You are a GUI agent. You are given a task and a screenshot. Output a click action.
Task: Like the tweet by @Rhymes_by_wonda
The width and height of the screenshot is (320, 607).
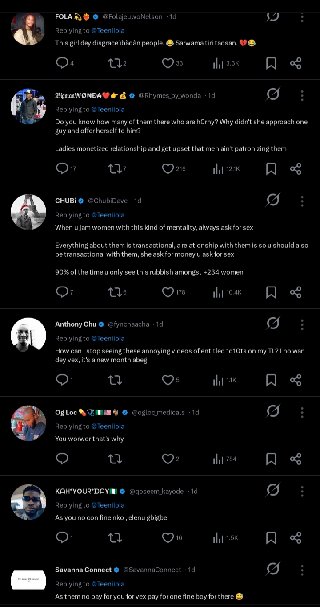point(168,169)
